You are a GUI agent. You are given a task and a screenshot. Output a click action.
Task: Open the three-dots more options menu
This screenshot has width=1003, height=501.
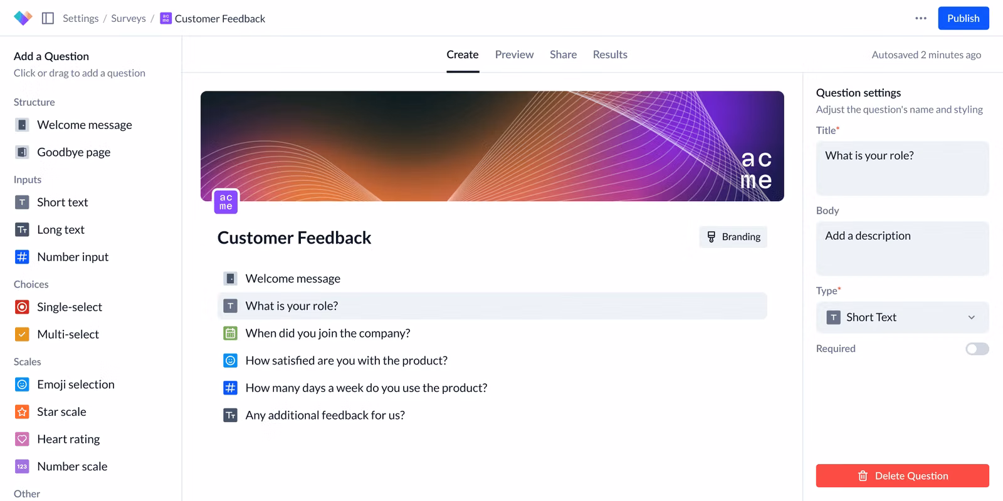[x=920, y=18]
